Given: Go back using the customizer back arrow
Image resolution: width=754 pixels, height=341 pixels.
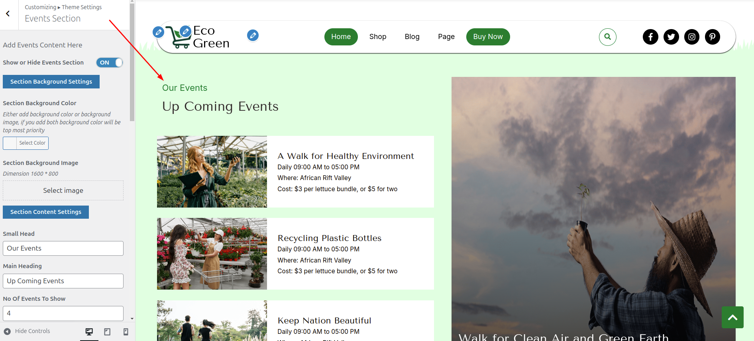Looking at the screenshot, I should point(8,14).
